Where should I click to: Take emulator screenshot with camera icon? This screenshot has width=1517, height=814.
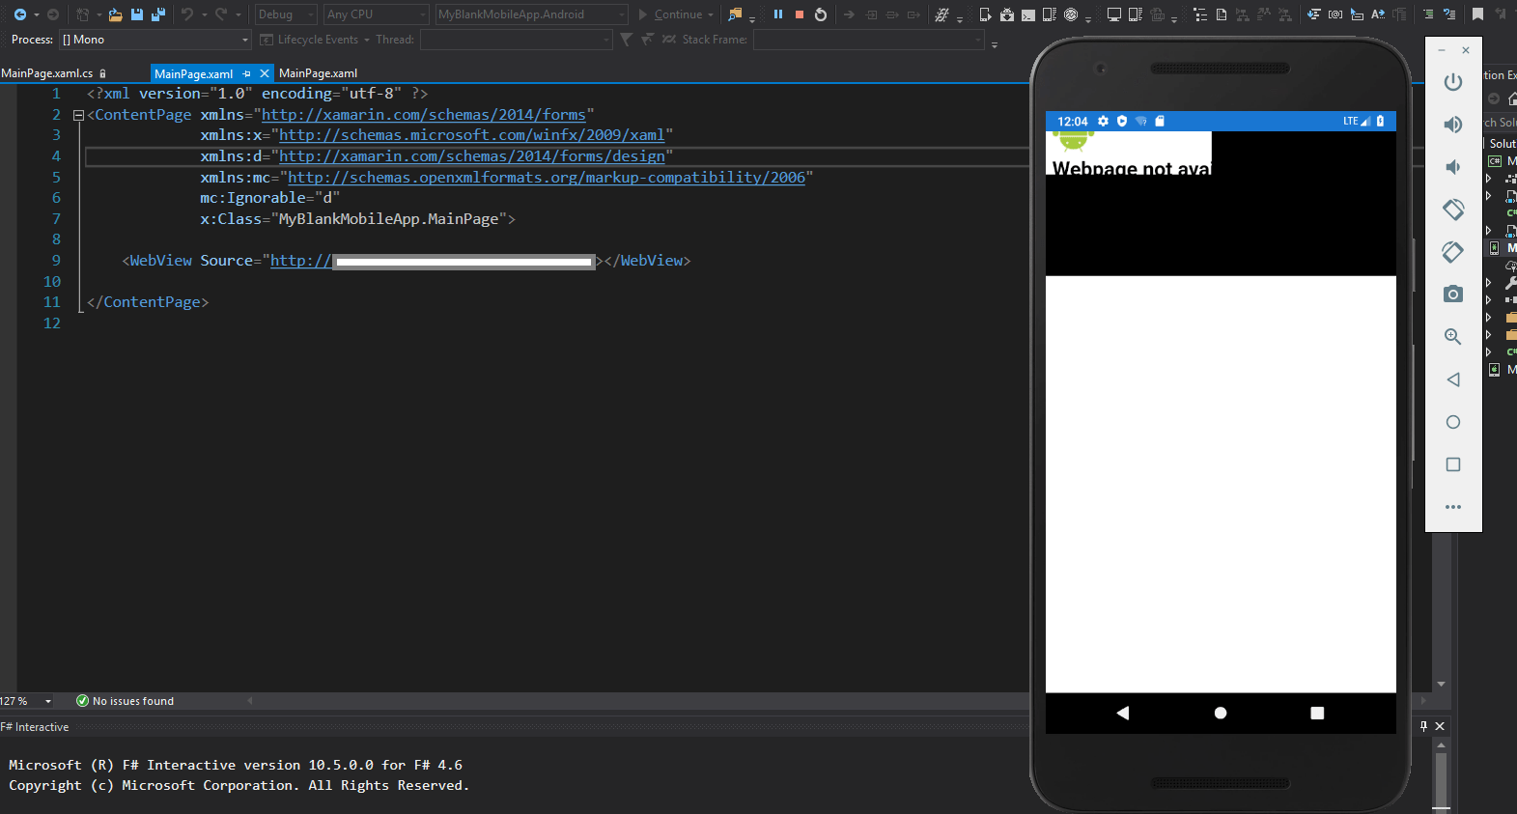click(x=1452, y=295)
